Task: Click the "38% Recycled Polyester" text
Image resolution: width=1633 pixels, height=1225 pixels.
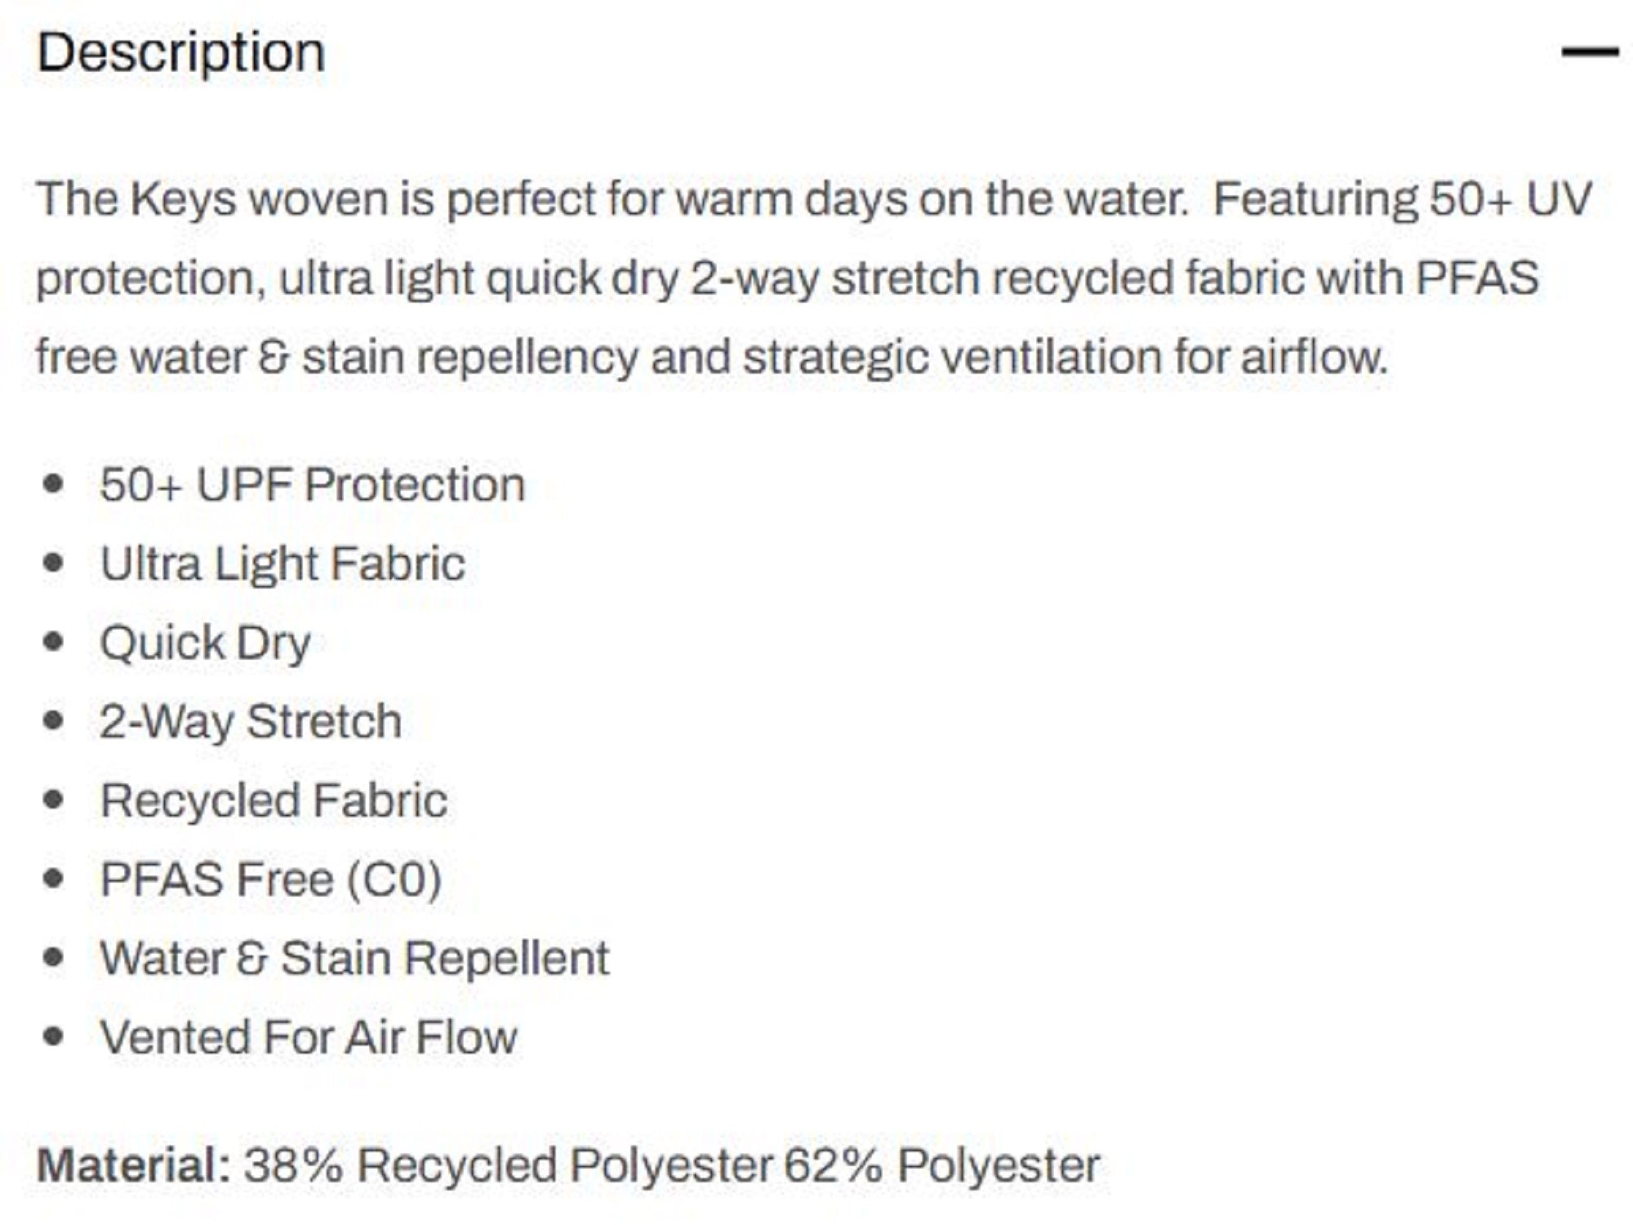Action: pos(508,1165)
